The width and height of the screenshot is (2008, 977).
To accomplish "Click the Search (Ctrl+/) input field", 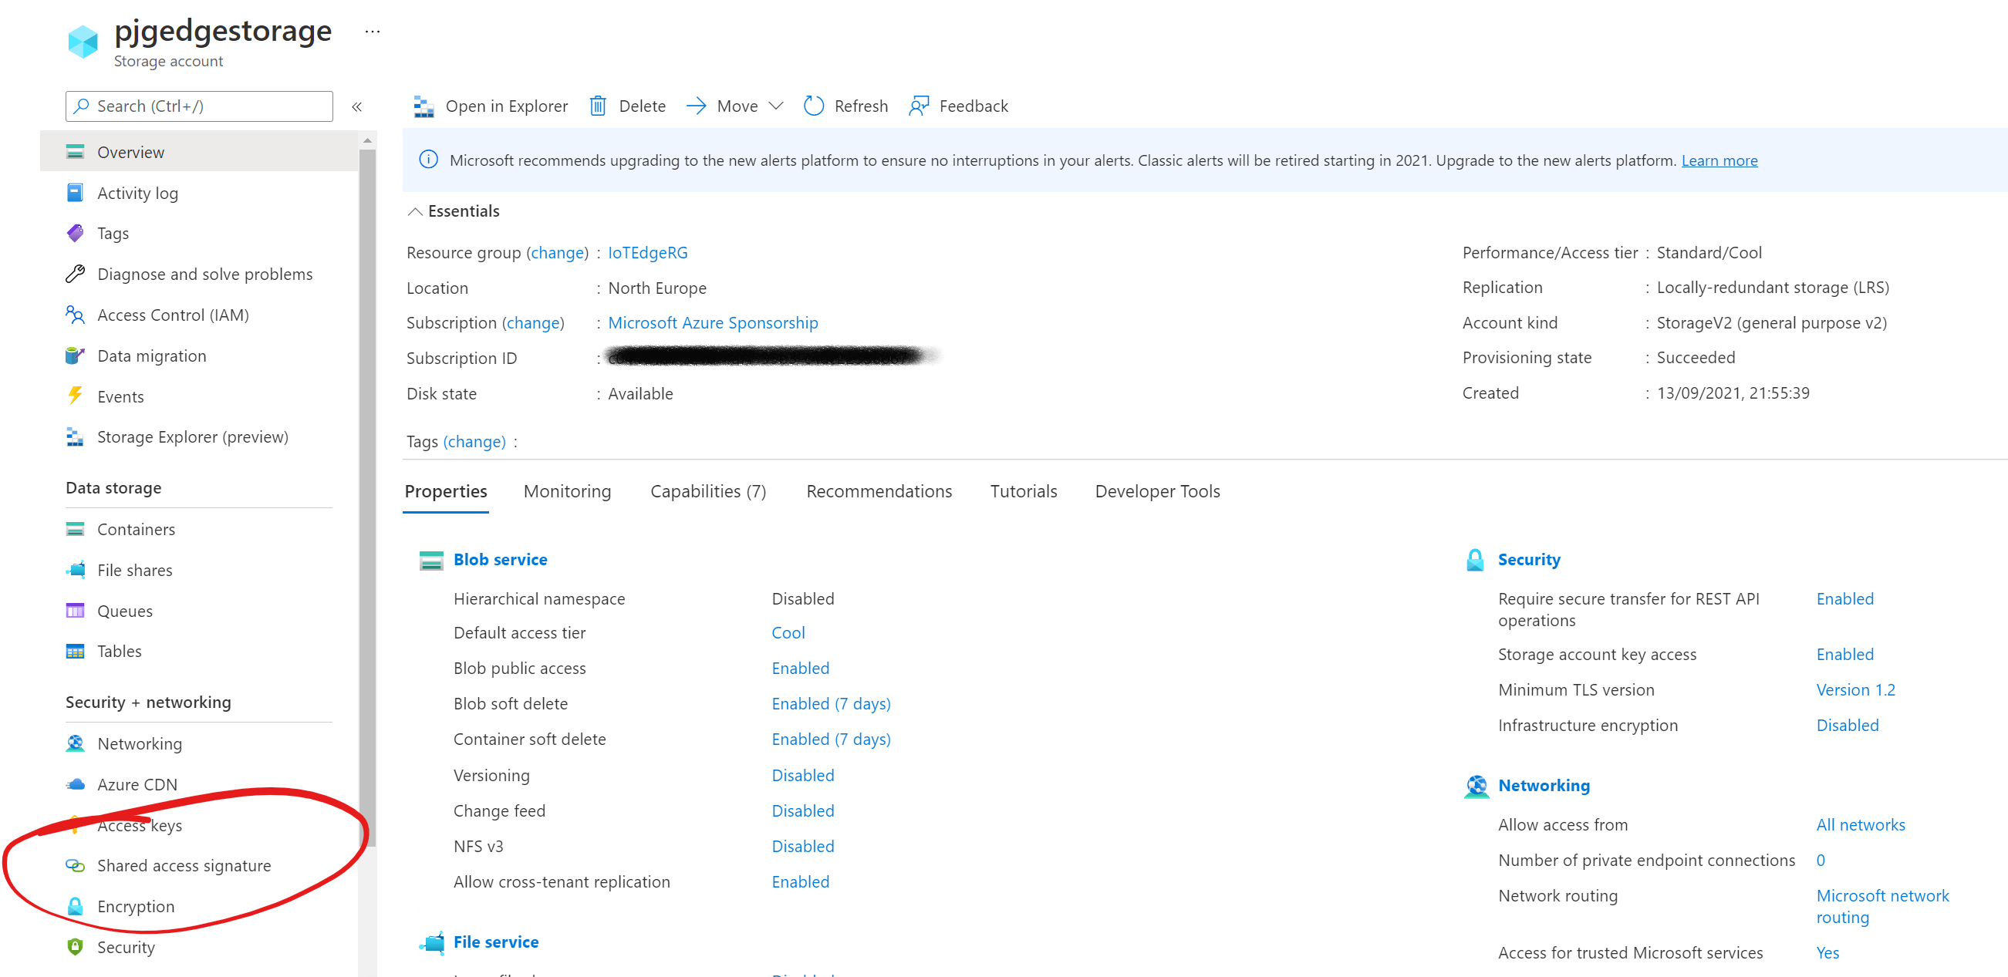I will tap(199, 106).
